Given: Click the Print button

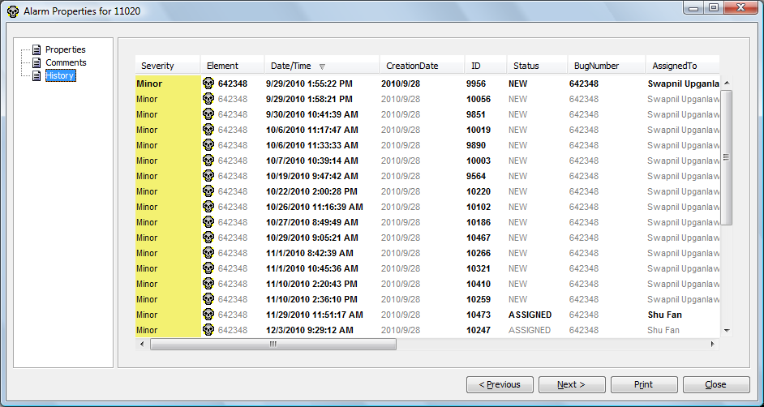Looking at the screenshot, I should tap(644, 384).
